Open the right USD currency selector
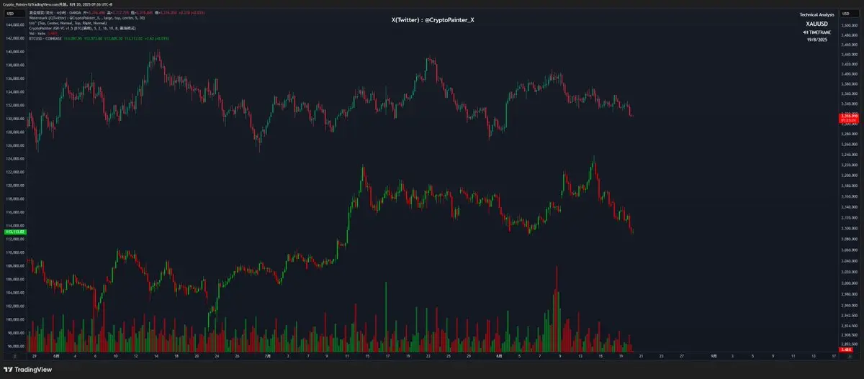 850,14
